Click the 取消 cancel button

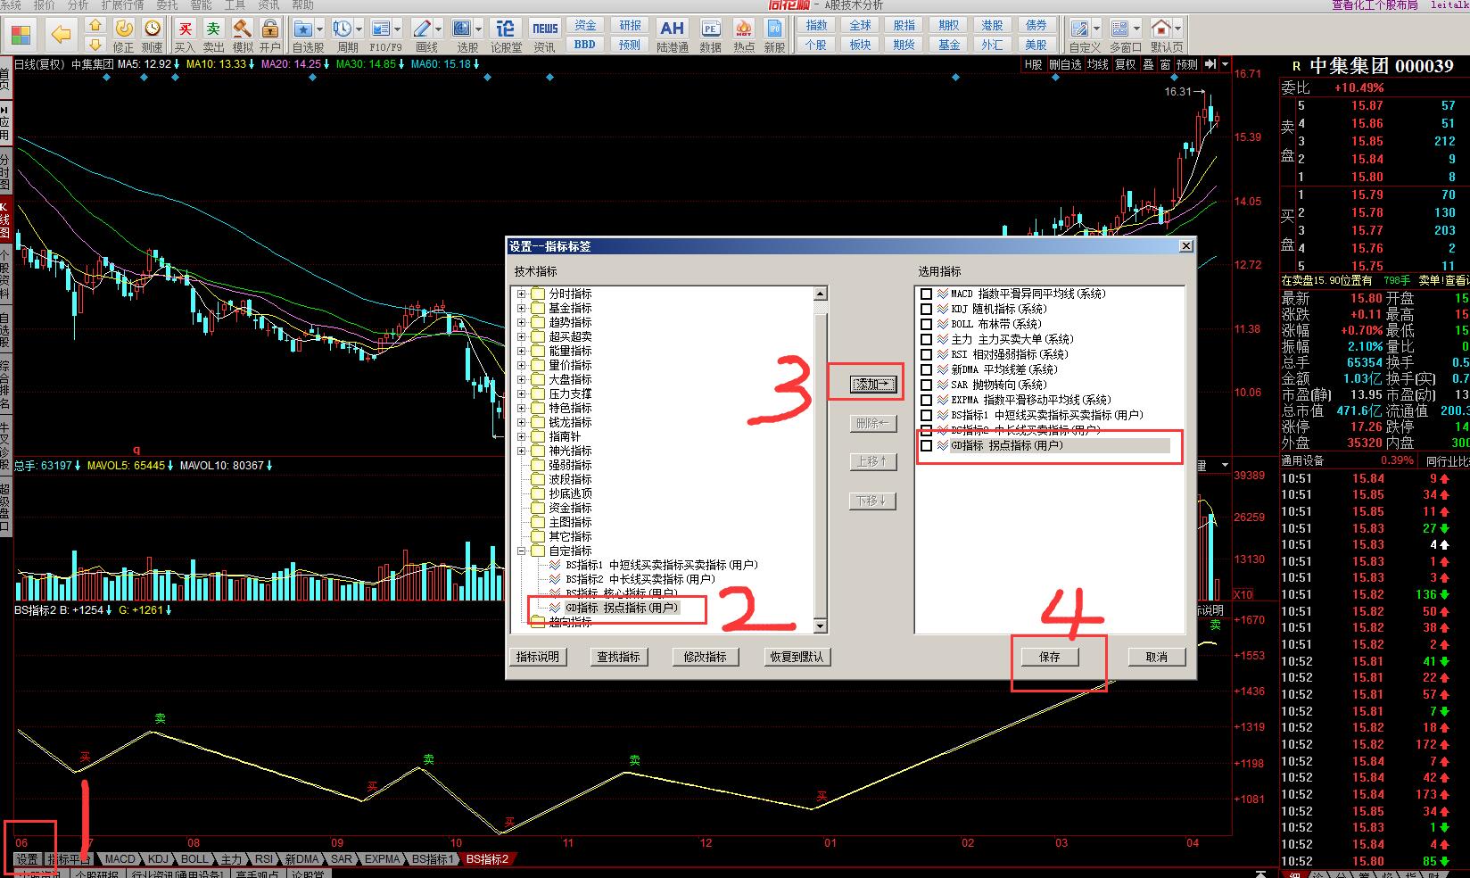[1157, 657]
